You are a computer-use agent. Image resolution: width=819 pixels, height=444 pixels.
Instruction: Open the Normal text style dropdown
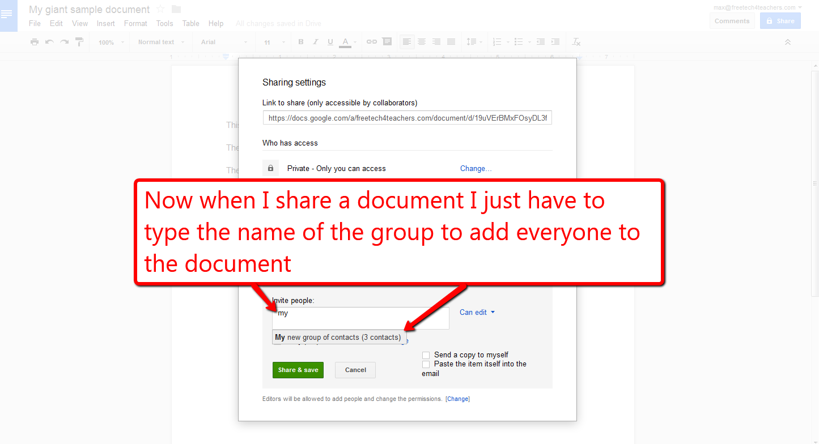pyautogui.click(x=162, y=42)
